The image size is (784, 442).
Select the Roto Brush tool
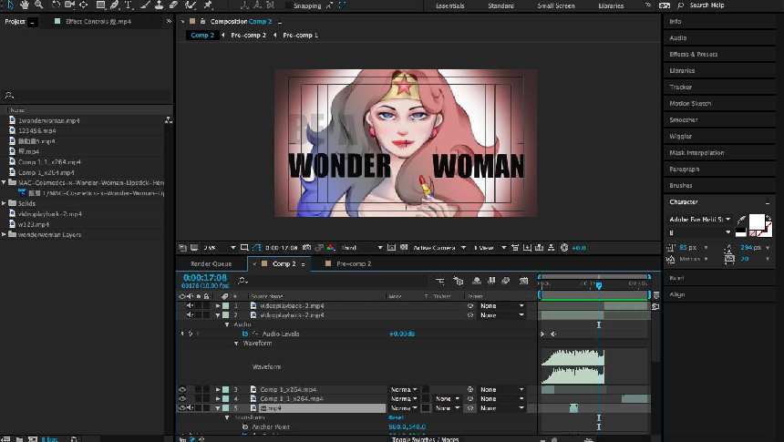tap(191, 5)
